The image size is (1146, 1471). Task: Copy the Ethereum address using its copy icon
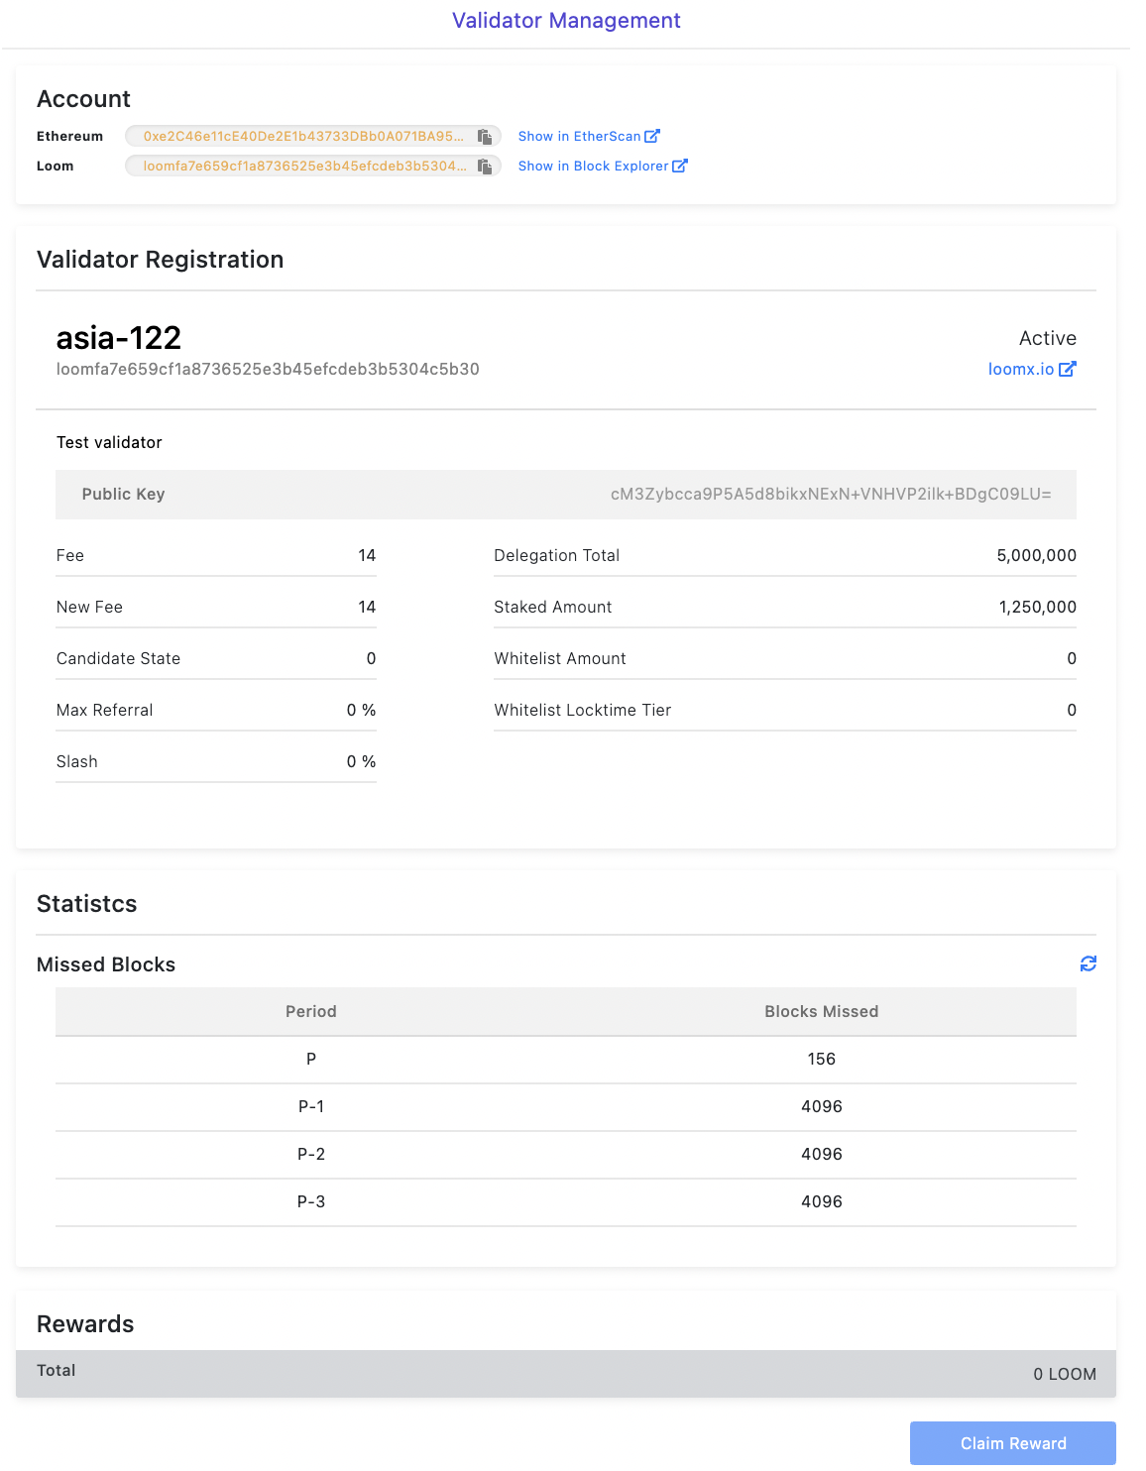pyautogui.click(x=485, y=136)
